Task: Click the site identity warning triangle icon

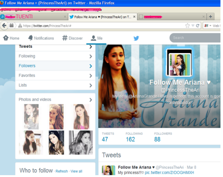Action: (20, 26)
